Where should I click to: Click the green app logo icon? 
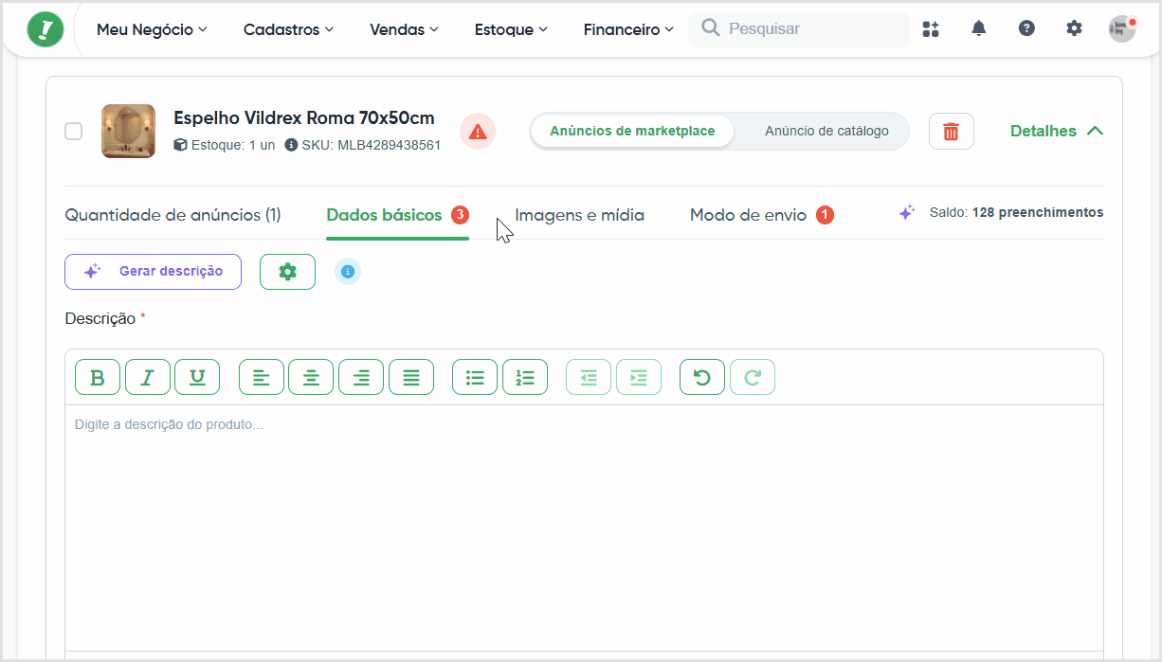(45, 29)
